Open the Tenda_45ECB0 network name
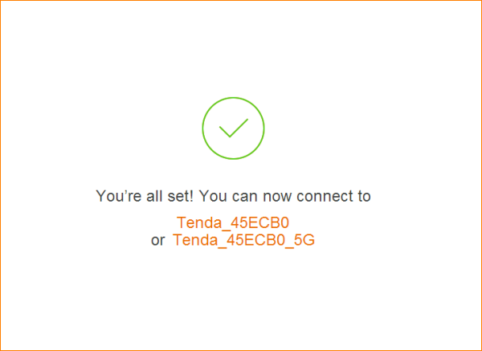Viewport: 482px width, 351px height. click(233, 222)
